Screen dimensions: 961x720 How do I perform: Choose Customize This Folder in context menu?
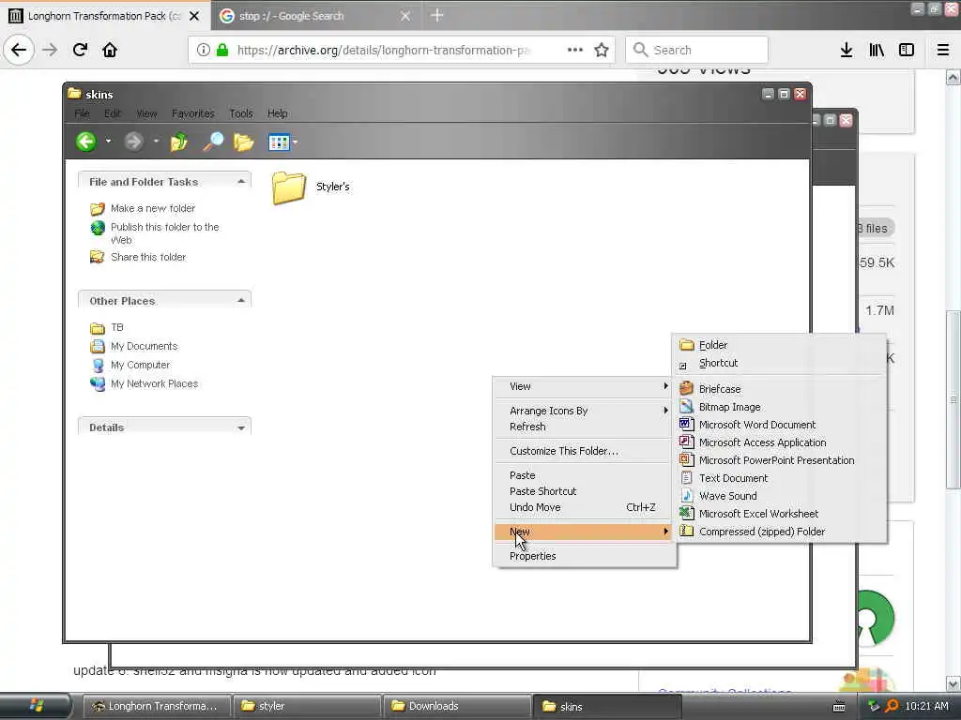(585, 451)
